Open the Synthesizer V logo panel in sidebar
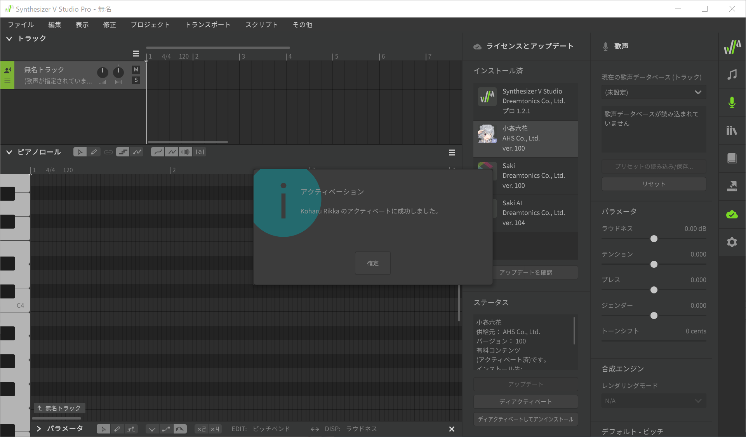The image size is (746, 437). tap(732, 47)
